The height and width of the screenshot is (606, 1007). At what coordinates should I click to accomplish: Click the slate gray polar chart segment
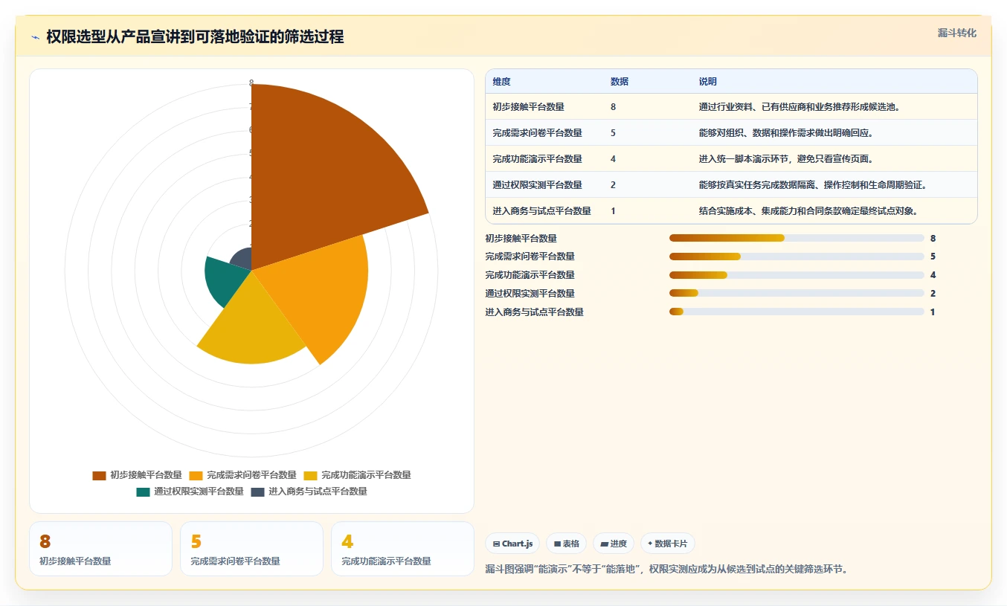pos(243,260)
